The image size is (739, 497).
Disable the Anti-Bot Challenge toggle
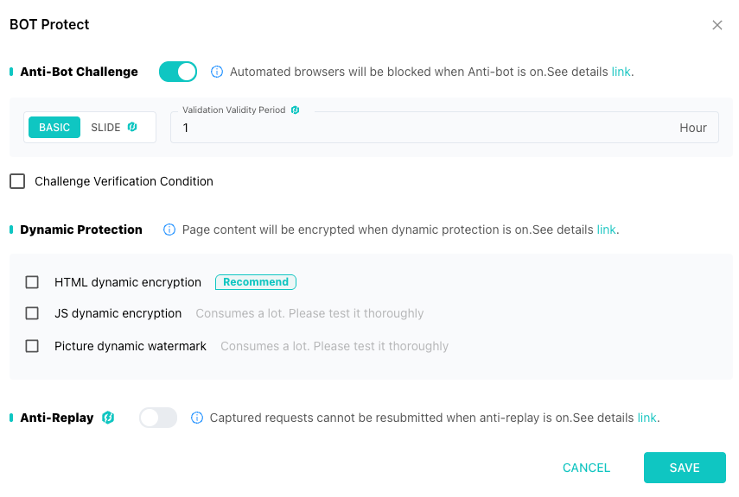pos(178,72)
